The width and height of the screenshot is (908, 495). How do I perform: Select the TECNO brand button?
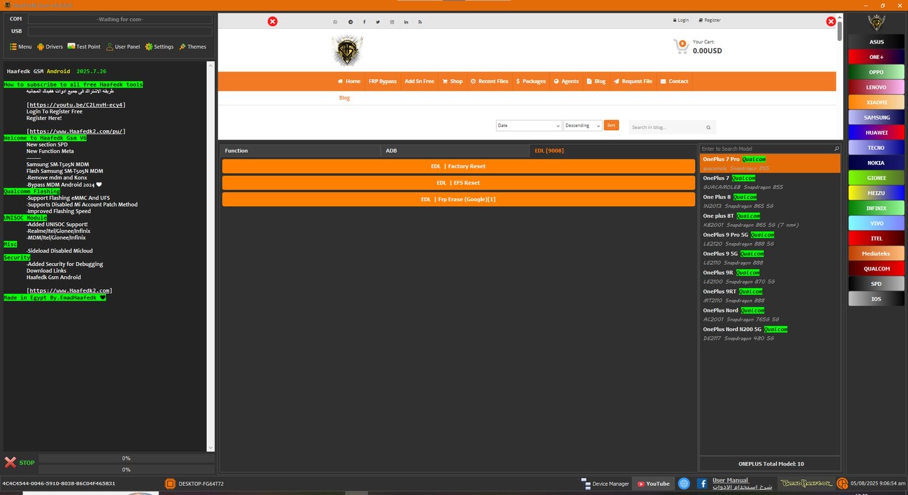coord(876,148)
